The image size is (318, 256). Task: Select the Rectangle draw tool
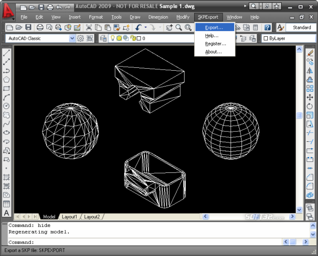7,88
